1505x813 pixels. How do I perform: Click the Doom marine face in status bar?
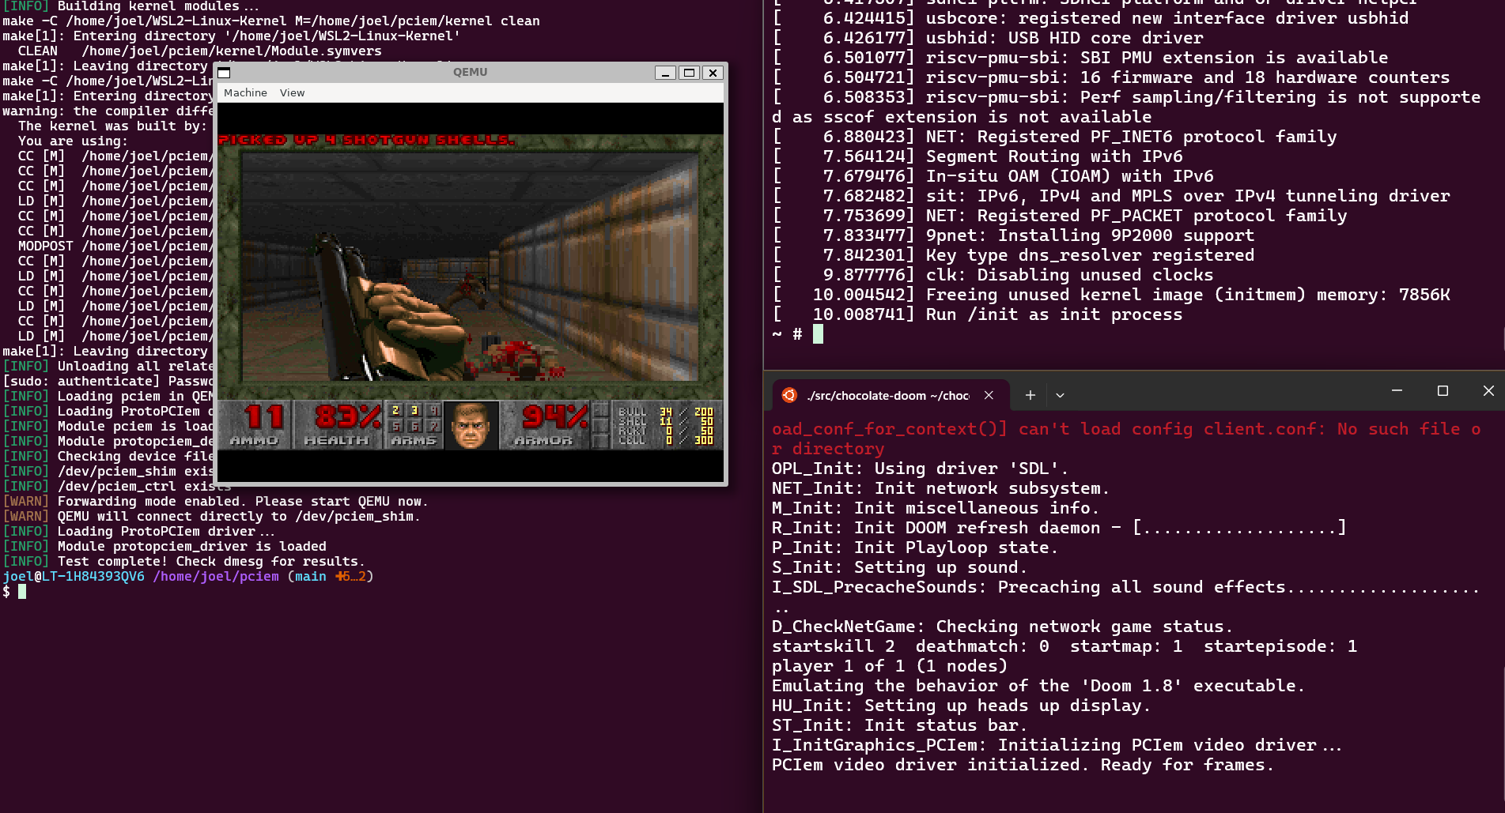point(471,425)
